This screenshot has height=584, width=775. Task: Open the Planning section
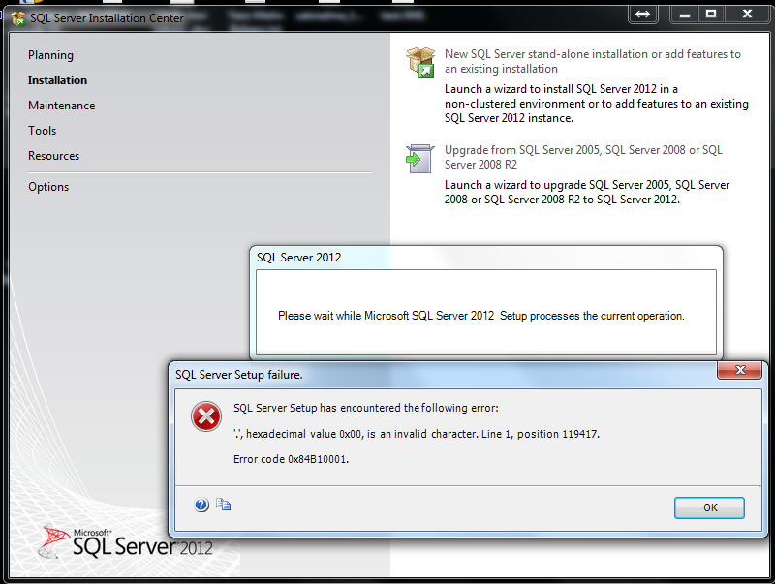click(50, 55)
